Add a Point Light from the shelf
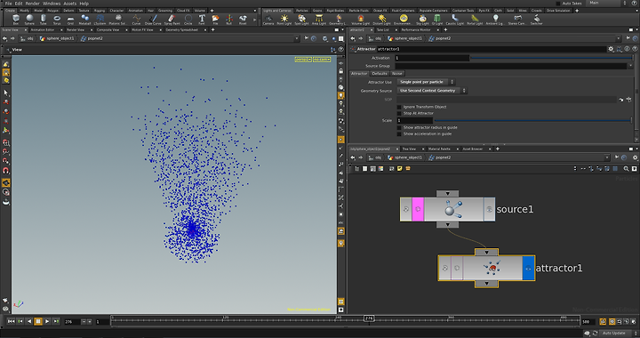The image size is (640, 338). click(x=284, y=20)
